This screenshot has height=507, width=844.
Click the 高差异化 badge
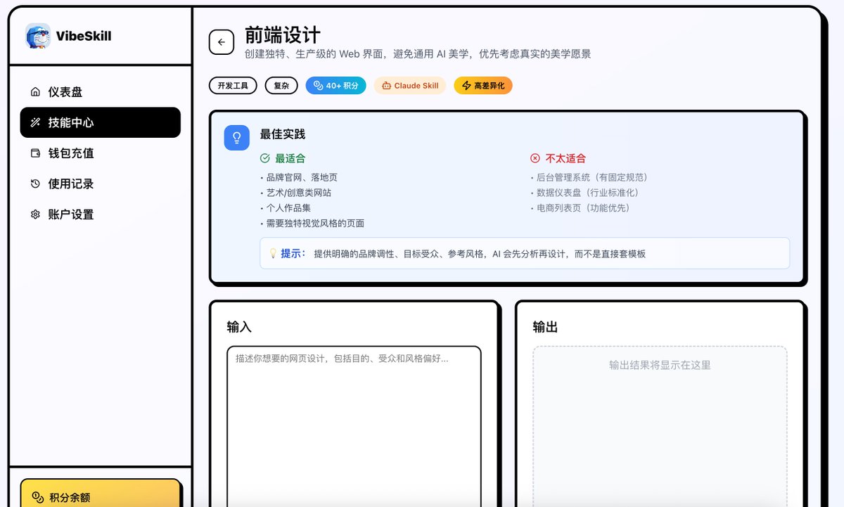pyautogui.click(x=483, y=86)
